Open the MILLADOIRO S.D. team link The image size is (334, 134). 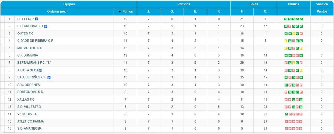(30, 48)
